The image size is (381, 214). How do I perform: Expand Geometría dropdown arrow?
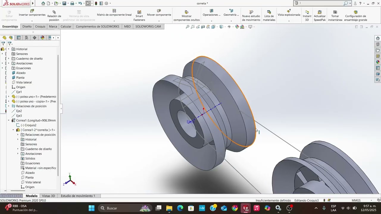point(231,21)
